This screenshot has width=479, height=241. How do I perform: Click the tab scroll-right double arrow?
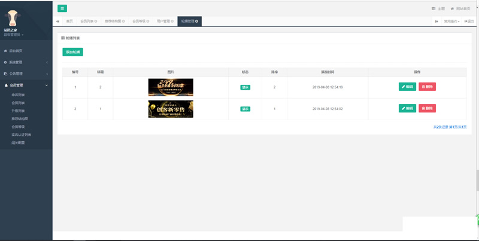(436, 21)
